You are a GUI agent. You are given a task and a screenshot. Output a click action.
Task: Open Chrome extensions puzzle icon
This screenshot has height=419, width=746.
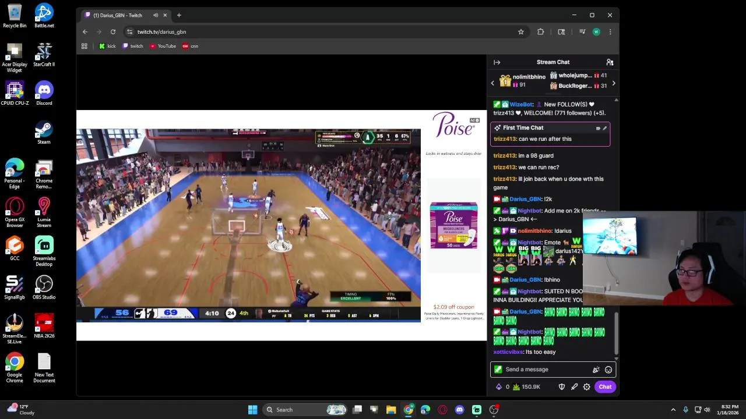click(x=541, y=32)
